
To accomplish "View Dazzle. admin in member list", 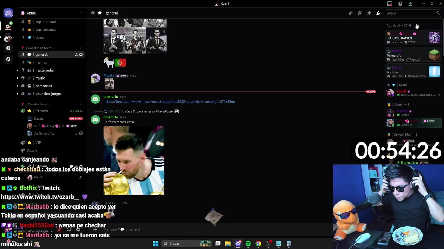I will (413, 113).
